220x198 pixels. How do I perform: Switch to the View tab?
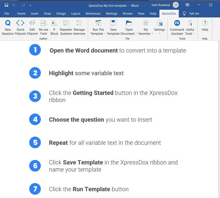141,13
